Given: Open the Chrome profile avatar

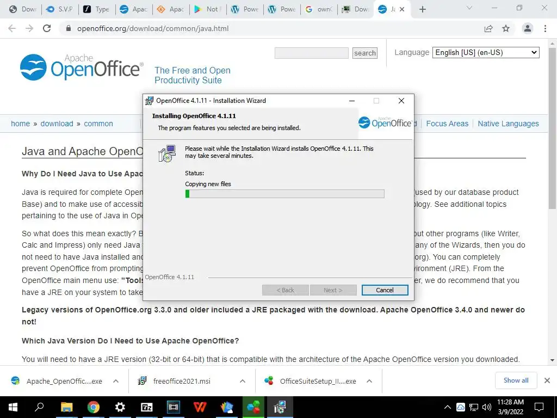Looking at the screenshot, I should [x=528, y=28].
